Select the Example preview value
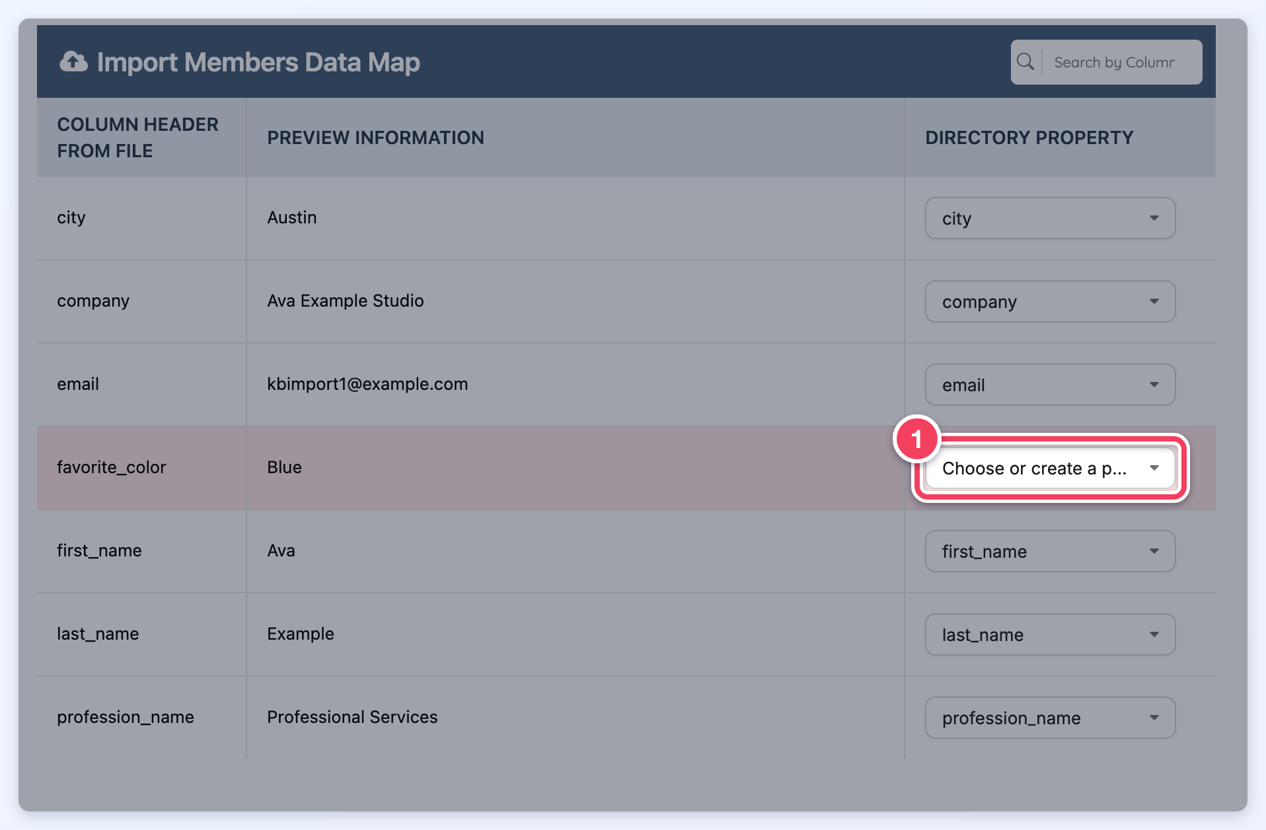1266x830 pixels. (x=301, y=634)
